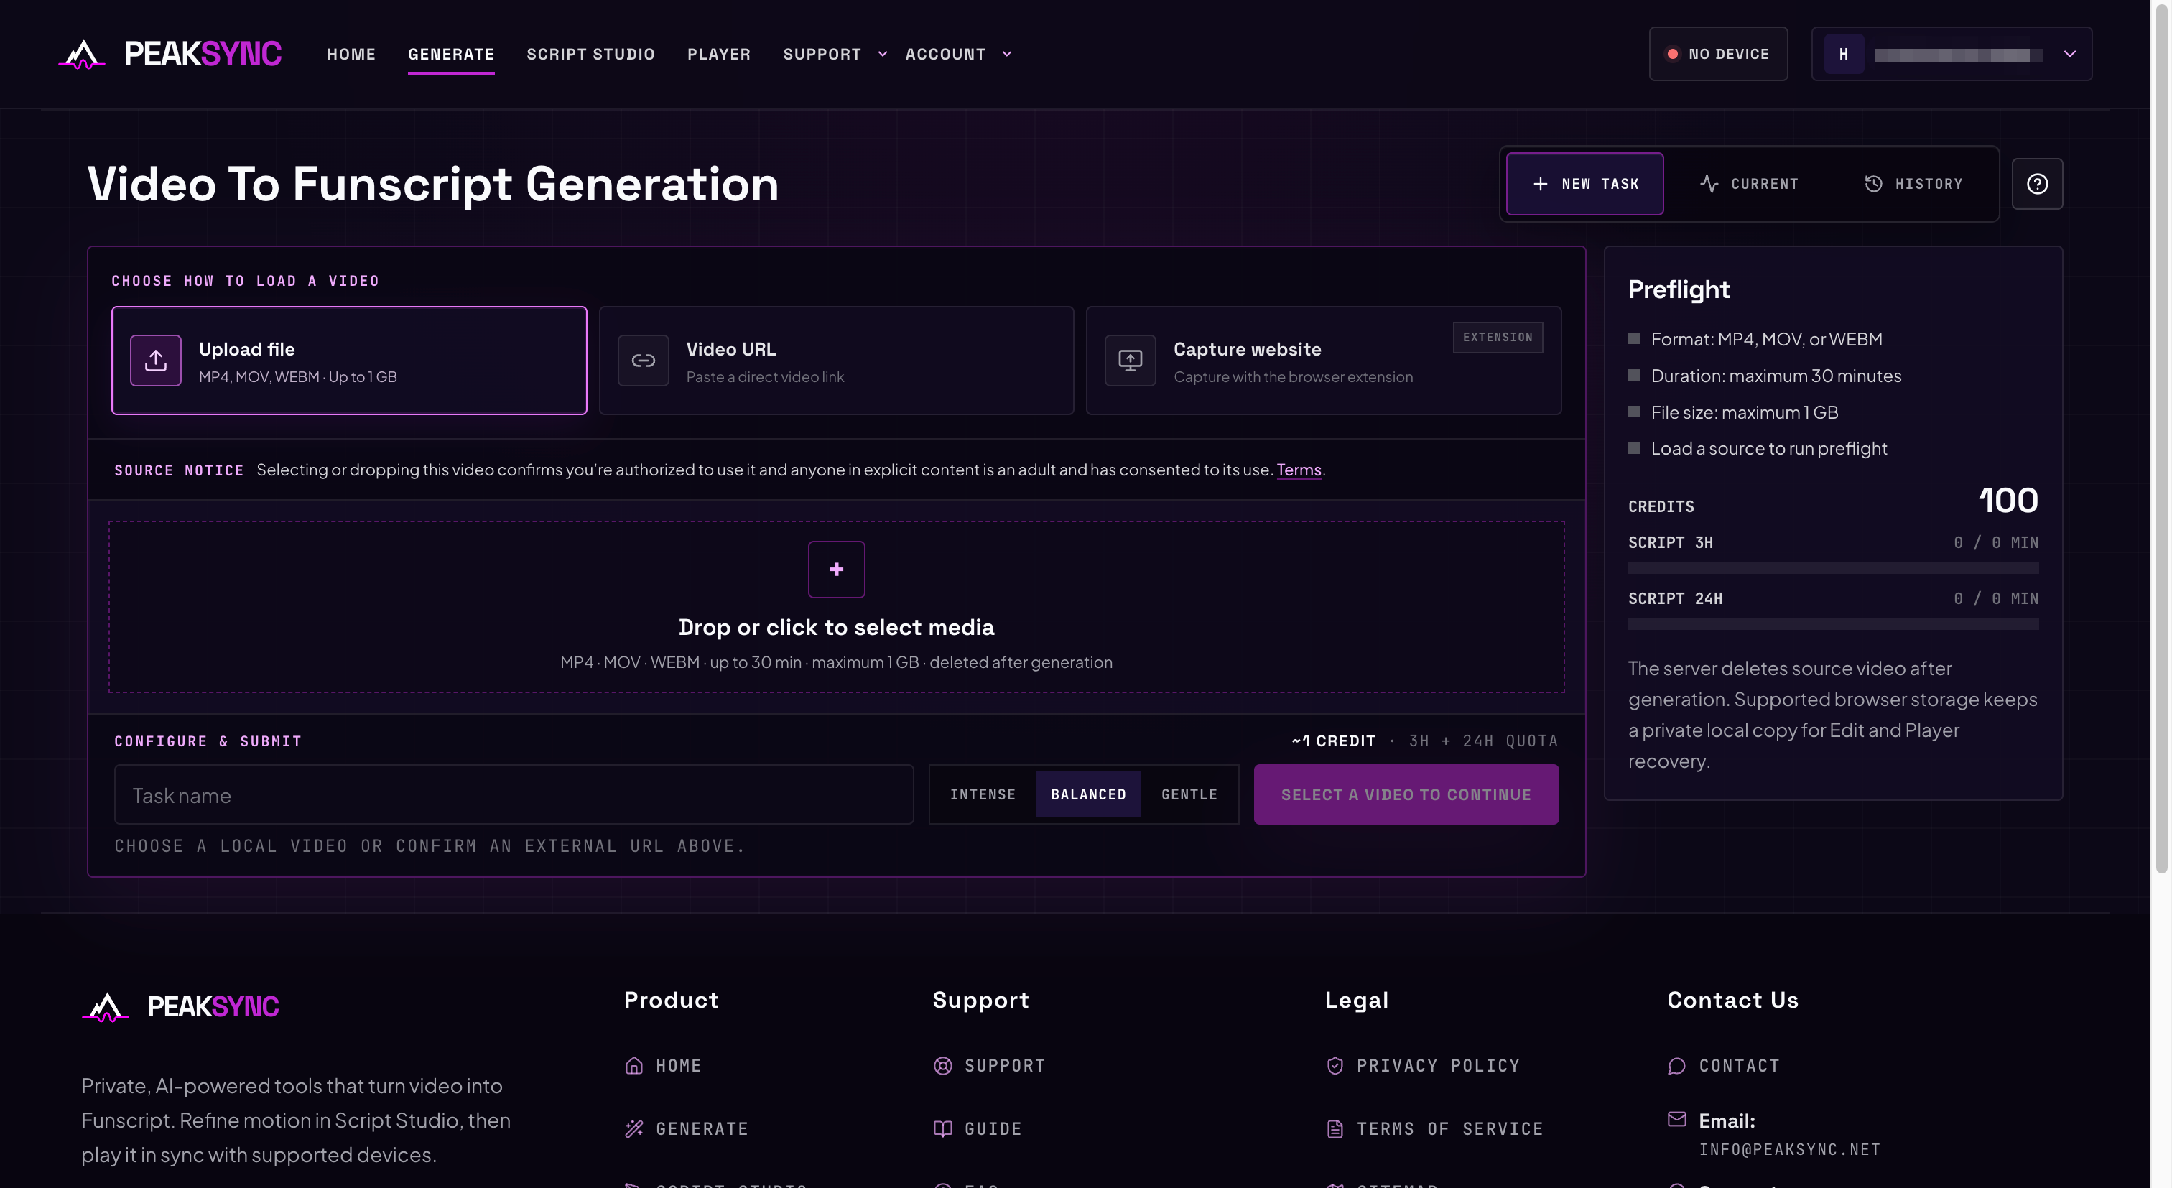Click the Email envelope icon
The height and width of the screenshot is (1188, 2172).
point(1677,1119)
